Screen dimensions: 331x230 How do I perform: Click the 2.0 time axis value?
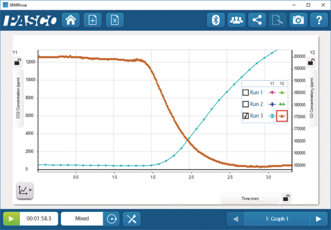click(191, 177)
